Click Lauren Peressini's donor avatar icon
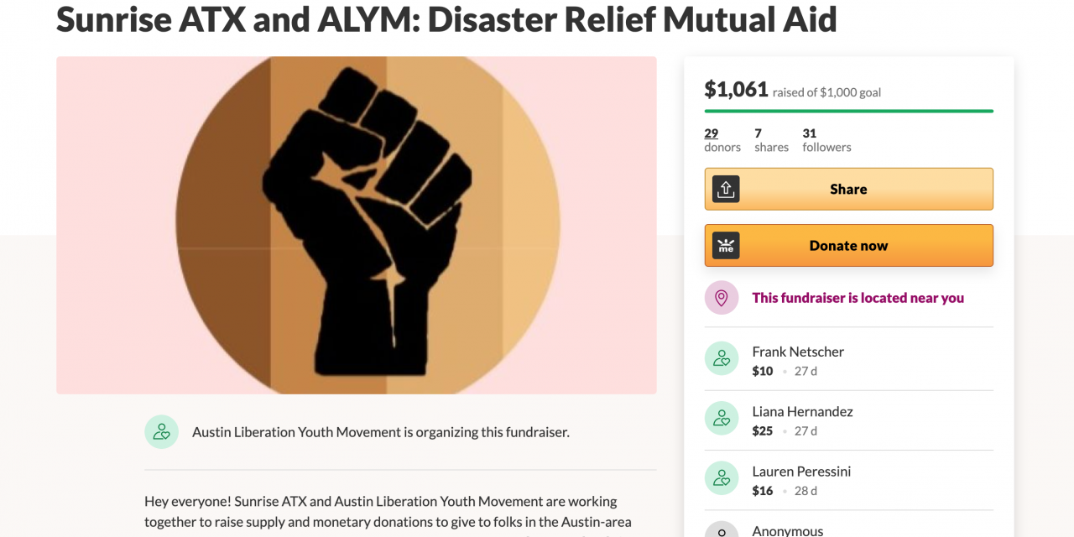The height and width of the screenshot is (537, 1074). pos(722,478)
